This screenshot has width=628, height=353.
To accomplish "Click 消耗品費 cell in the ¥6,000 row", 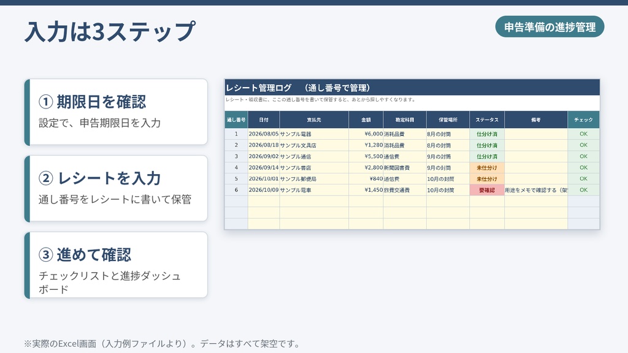I will [x=405, y=134].
